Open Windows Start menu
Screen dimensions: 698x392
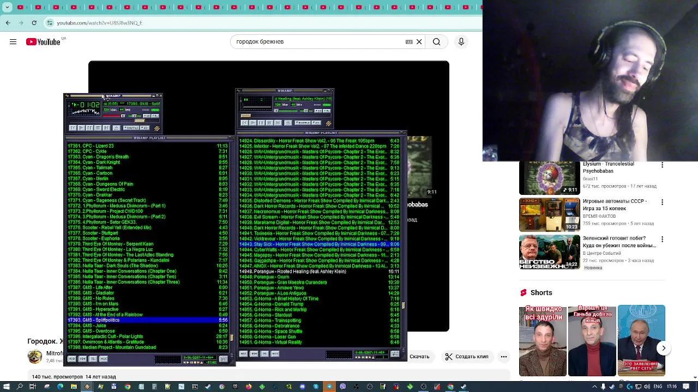(x=6, y=387)
